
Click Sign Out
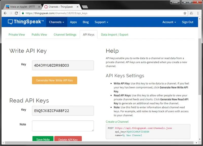pos(188,22)
